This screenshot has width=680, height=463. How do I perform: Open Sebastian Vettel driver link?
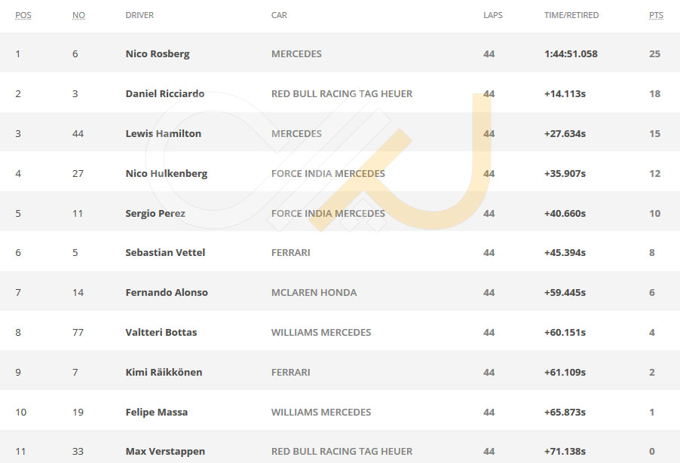[165, 252]
